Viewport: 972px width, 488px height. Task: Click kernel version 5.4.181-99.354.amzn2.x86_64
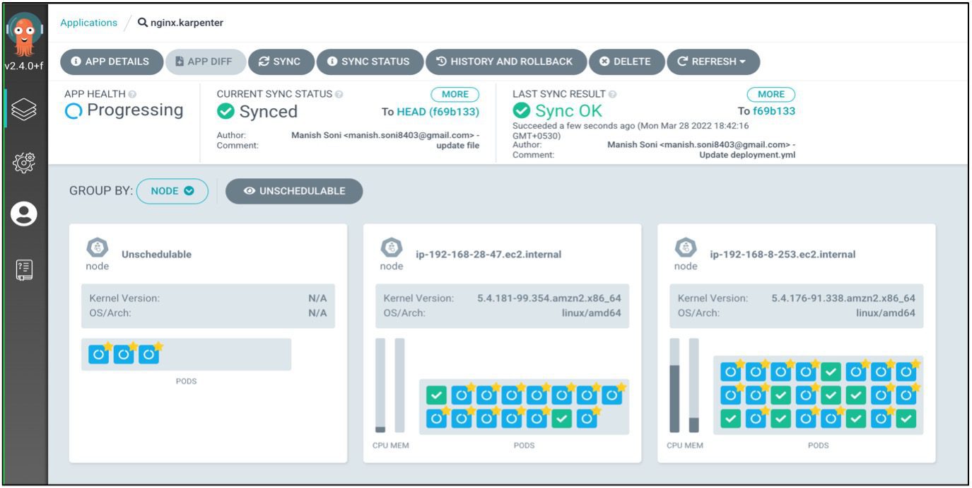tap(549, 298)
